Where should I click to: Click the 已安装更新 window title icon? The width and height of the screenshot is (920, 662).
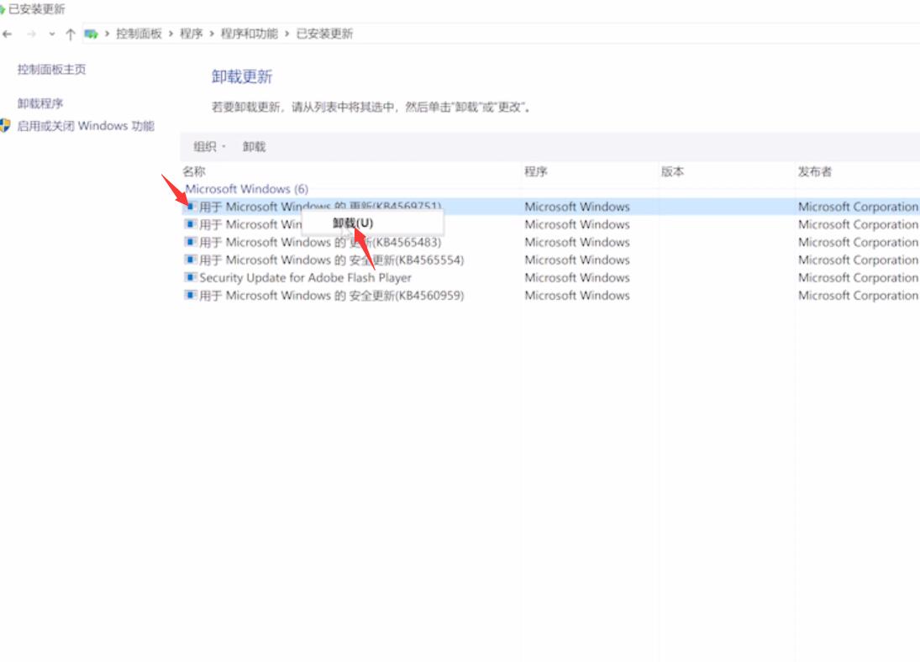3,9
